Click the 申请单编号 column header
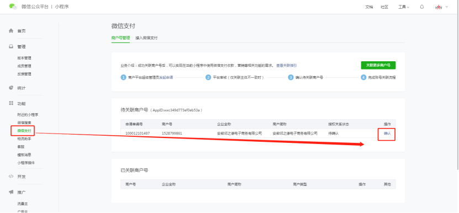The height and width of the screenshot is (213, 459). coord(134,124)
